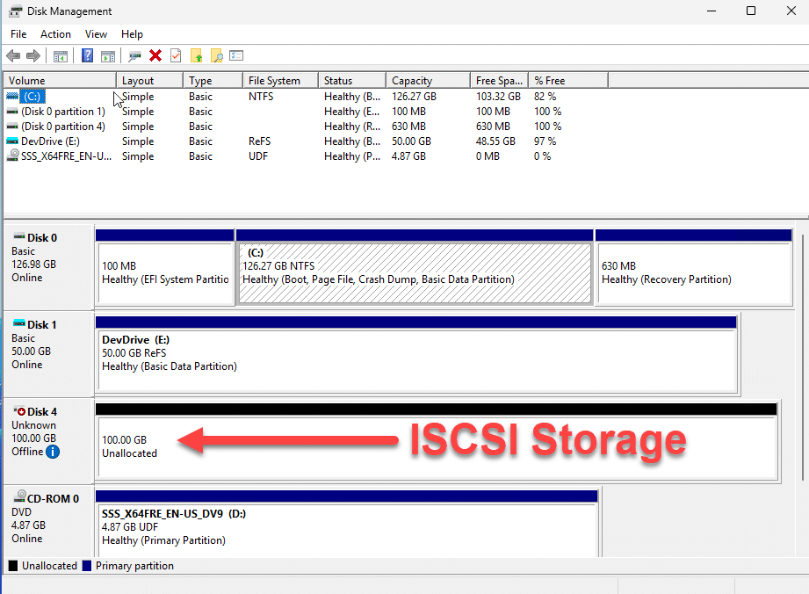The height and width of the screenshot is (594, 809).
Task: Click the Forward navigation arrow
Action: 33,55
